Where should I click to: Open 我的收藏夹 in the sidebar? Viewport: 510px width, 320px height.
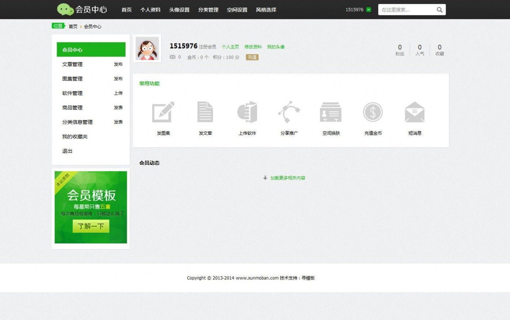point(75,137)
